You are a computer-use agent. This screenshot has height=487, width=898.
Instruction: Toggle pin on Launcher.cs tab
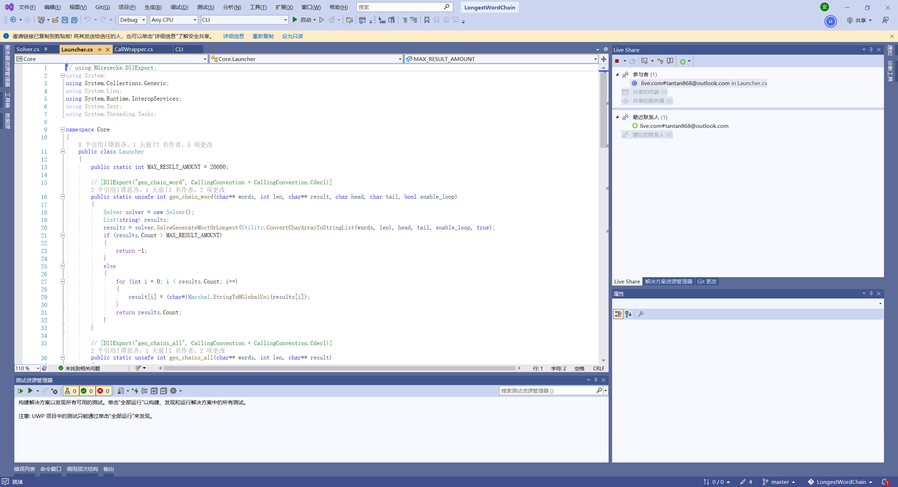click(x=100, y=49)
